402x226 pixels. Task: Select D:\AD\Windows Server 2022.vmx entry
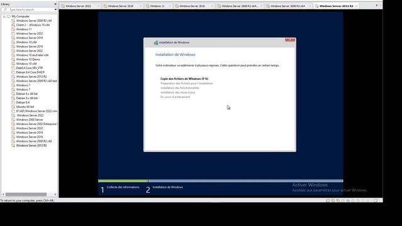pyautogui.click(x=36, y=111)
